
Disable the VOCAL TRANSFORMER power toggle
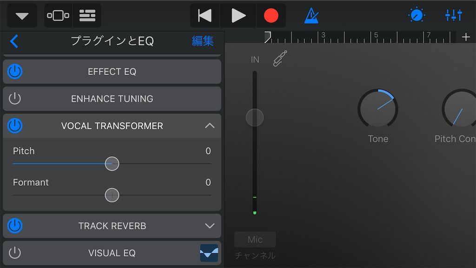tap(15, 126)
